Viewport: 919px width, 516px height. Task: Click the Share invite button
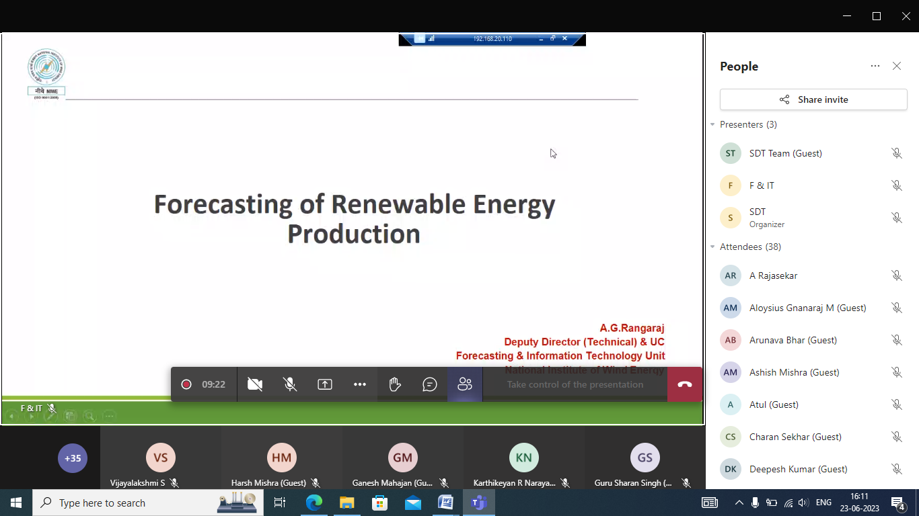coord(813,99)
